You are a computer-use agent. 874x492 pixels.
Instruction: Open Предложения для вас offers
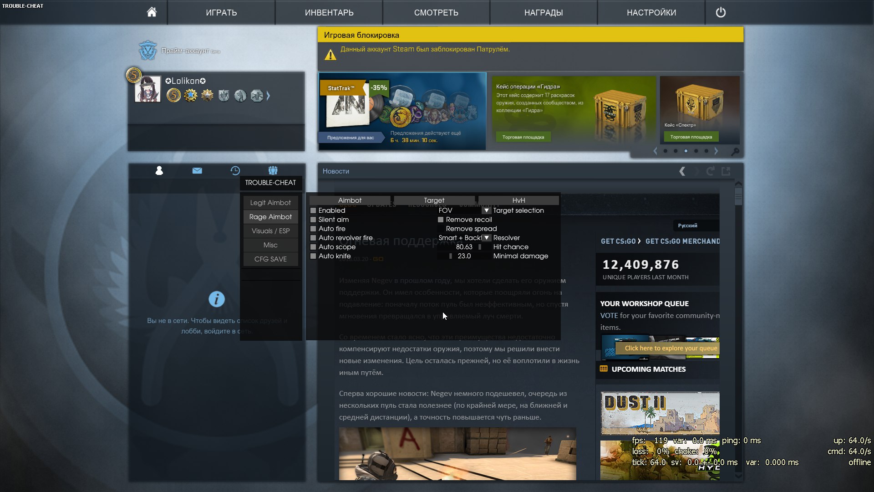(351, 138)
